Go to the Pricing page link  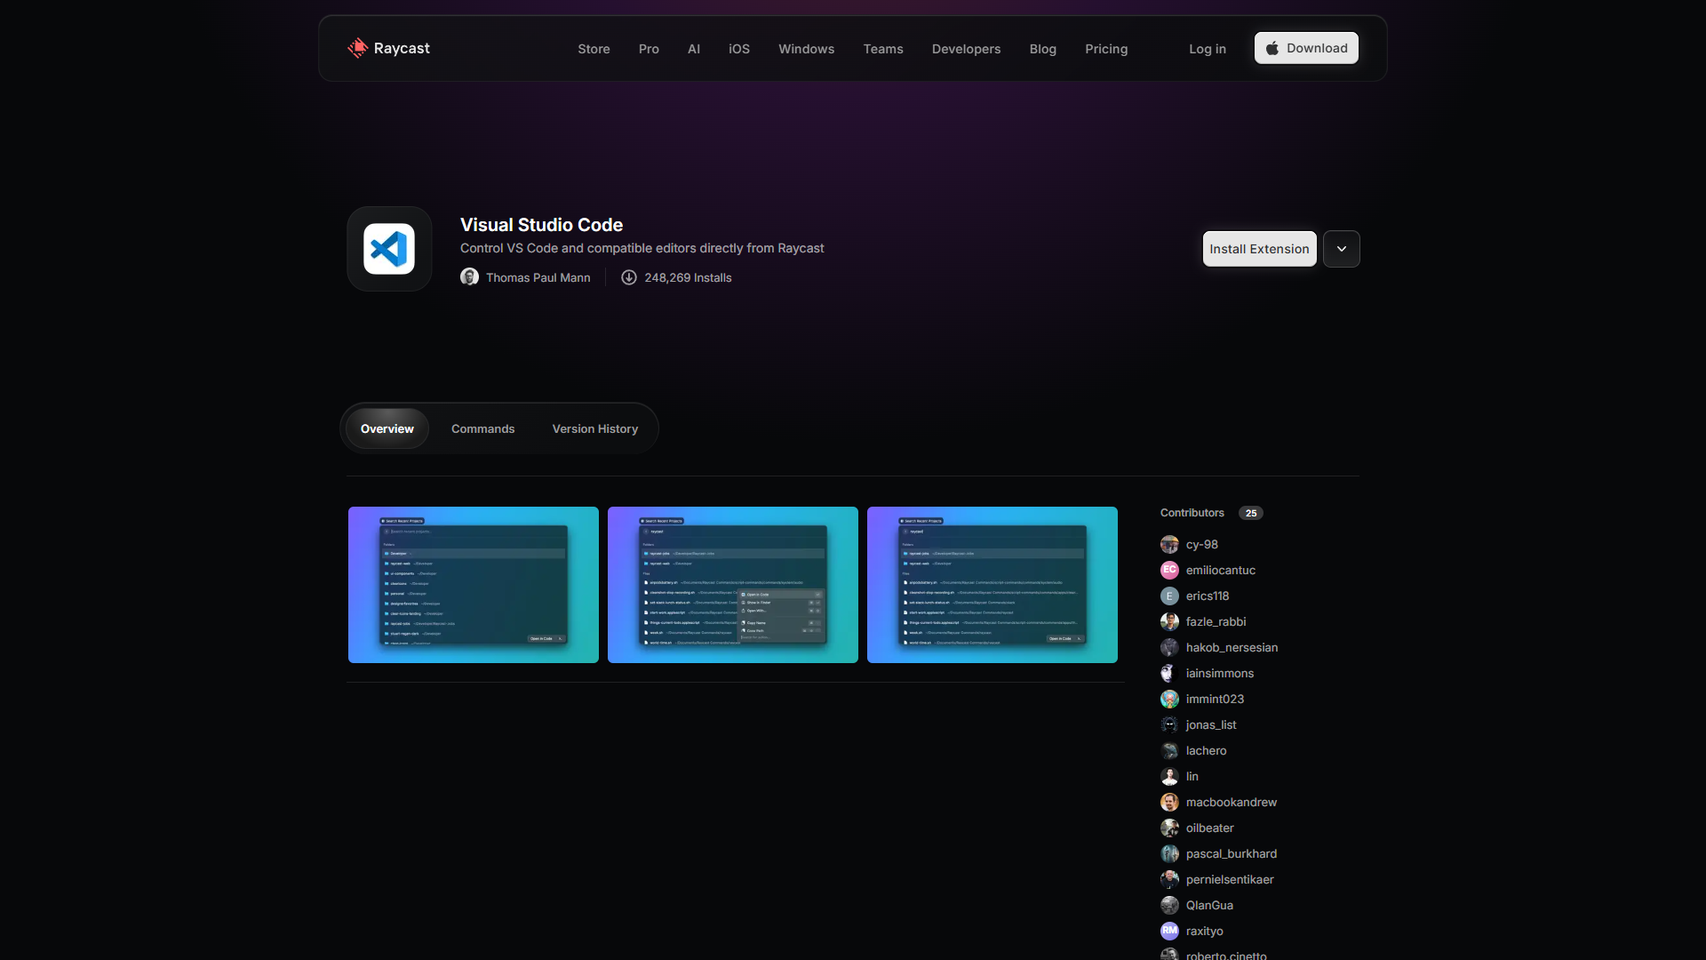(x=1105, y=49)
